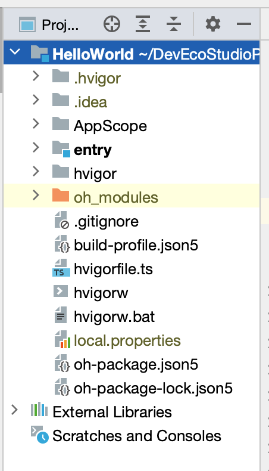Click the oh-package.json5 file icon
Viewport: 269px width, 471px height.
pyautogui.click(x=62, y=363)
